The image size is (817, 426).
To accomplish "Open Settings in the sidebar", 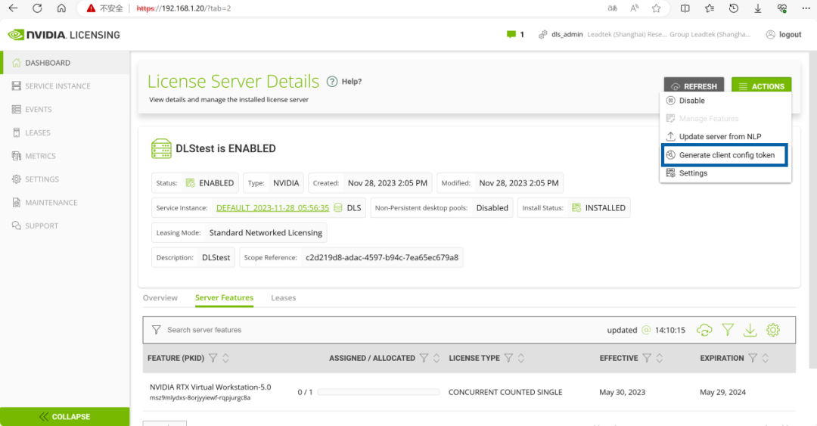I will 64,179.
